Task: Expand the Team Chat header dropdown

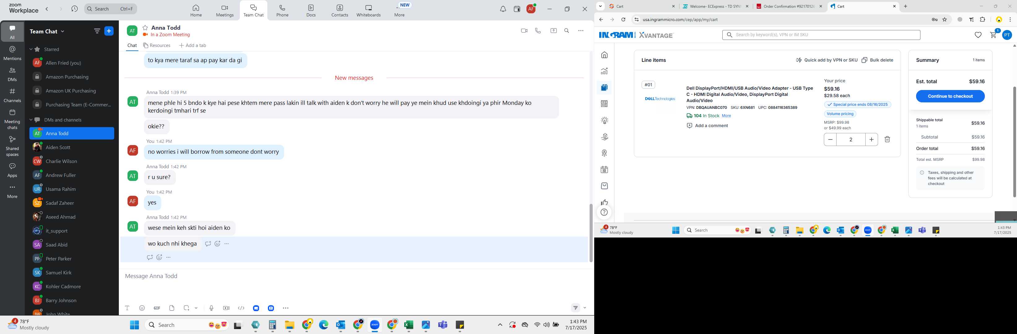Action: tap(63, 32)
